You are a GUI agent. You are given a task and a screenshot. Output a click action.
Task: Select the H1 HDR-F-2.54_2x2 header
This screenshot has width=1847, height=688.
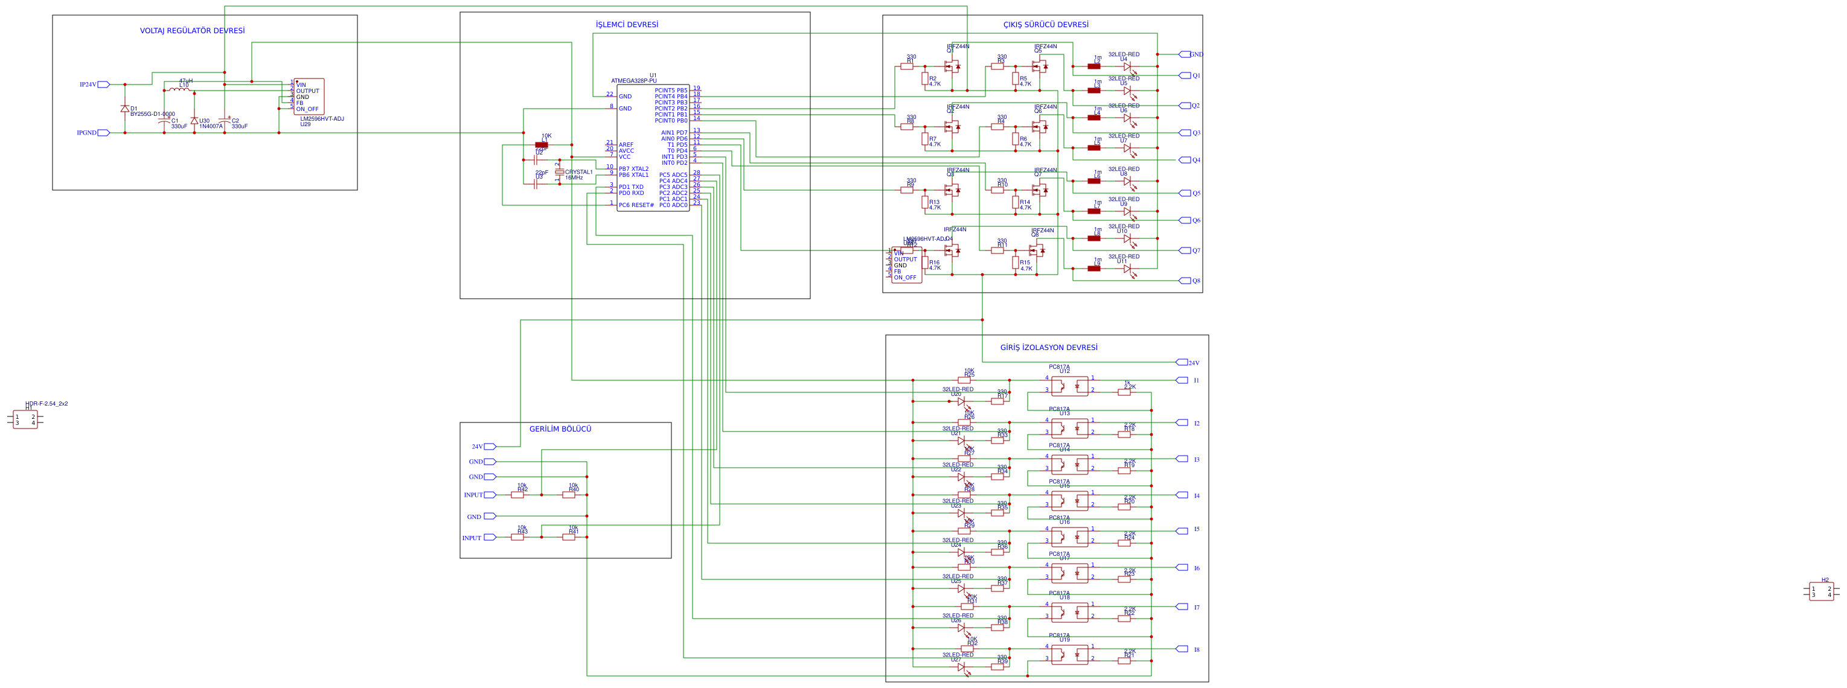[x=25, y=420]
